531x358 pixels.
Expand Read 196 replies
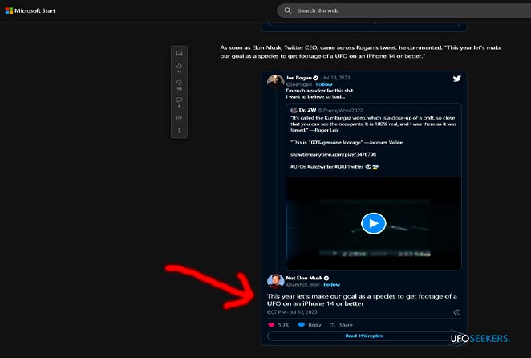tap(364, 336)
